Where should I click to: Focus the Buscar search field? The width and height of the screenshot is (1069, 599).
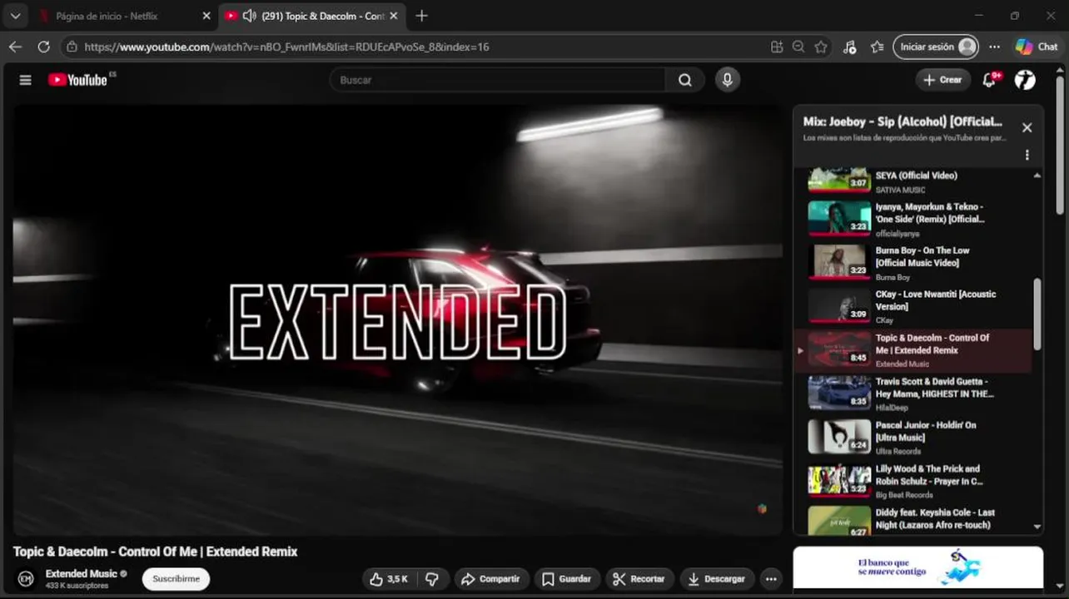[x=498, y=80]
